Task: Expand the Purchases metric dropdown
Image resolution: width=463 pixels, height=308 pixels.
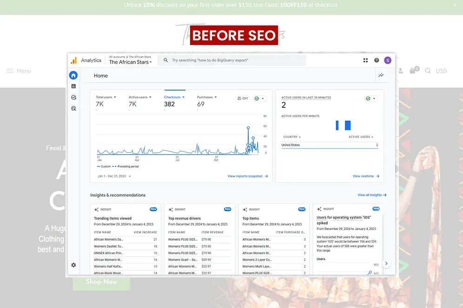Action: click(x=207, y=97)
